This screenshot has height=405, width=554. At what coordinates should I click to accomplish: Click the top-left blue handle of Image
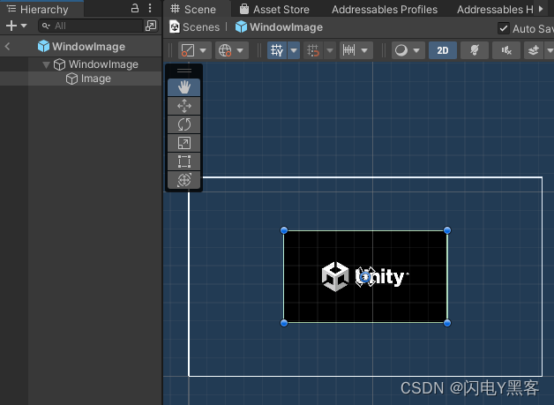284,230
